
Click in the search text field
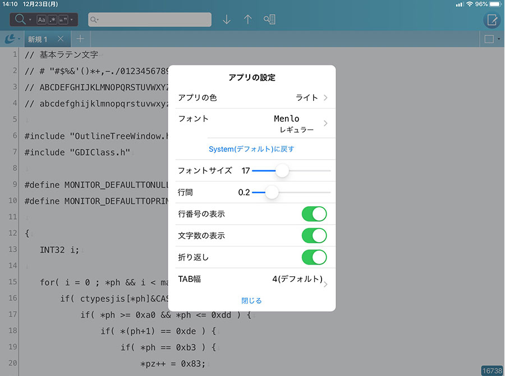(x=154, y=20)
